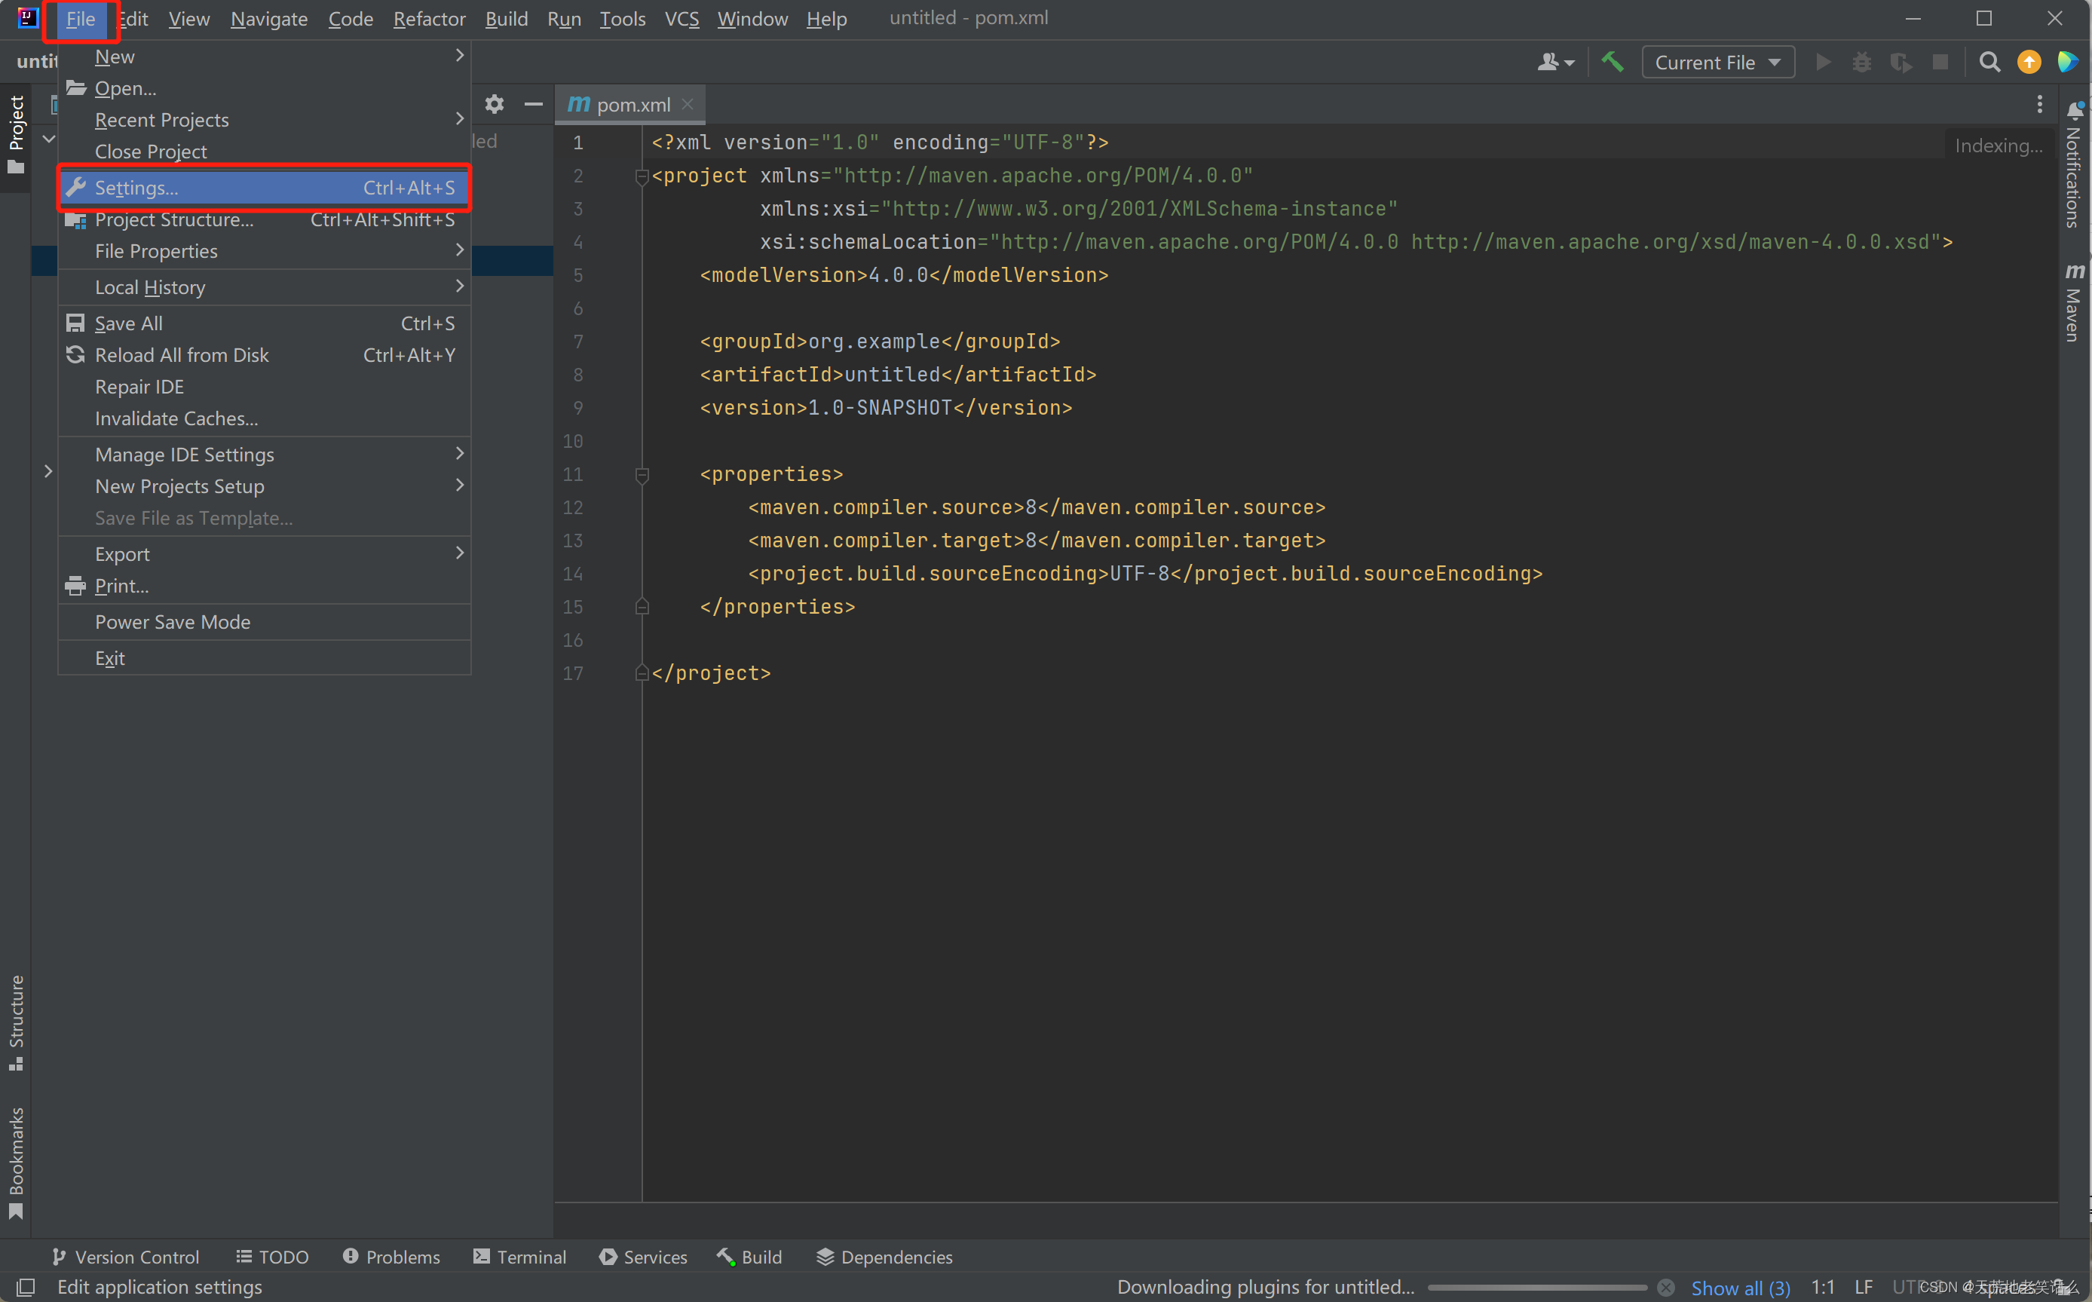Cancel the plugin download progress
The height and width of the screenshot is (1302, 2092).
click(1666, 1288)
